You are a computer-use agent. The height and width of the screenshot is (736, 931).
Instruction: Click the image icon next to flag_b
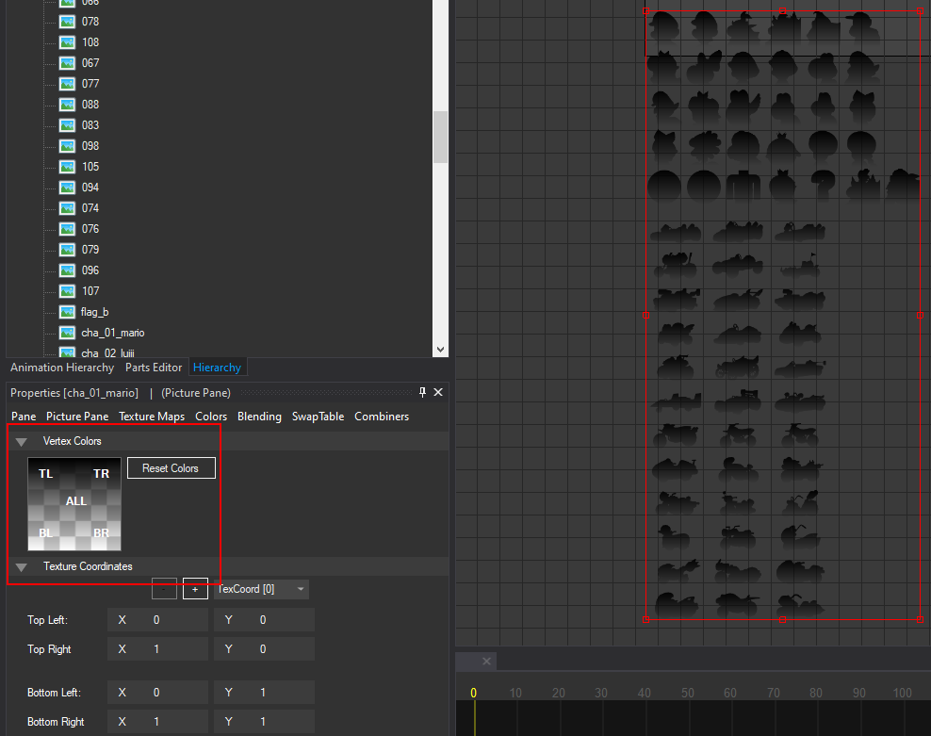click(x=67, y=311)
